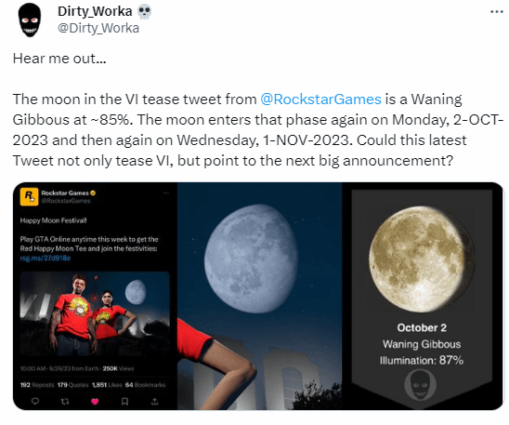This screenshot has width=509, height=425.
Task: Click the blue moon close-up image
Action: point(259,296)
